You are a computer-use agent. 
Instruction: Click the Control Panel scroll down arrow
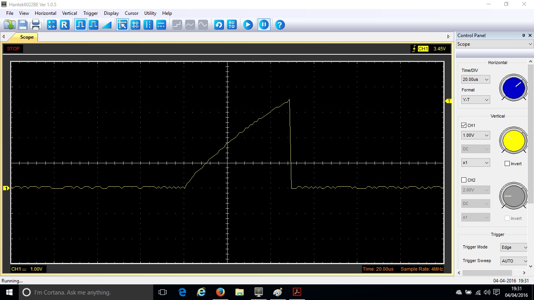point(531,266)
